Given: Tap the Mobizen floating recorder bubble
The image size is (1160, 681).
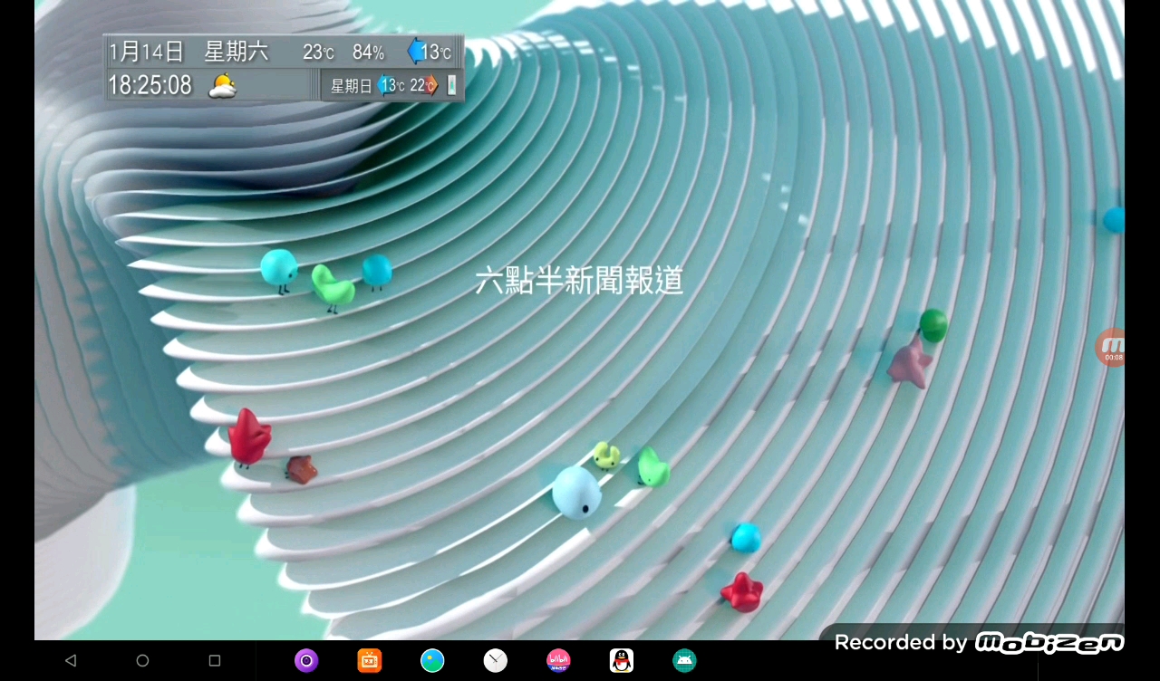Looking at the screenshot, I should (x=1110, y=348).
